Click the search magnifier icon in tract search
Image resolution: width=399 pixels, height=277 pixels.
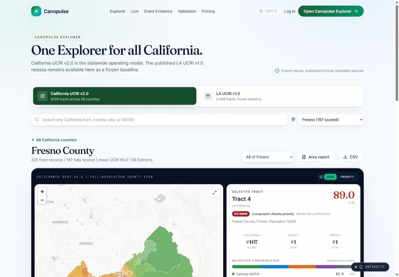pyautogui.click(x=37, y=119)
